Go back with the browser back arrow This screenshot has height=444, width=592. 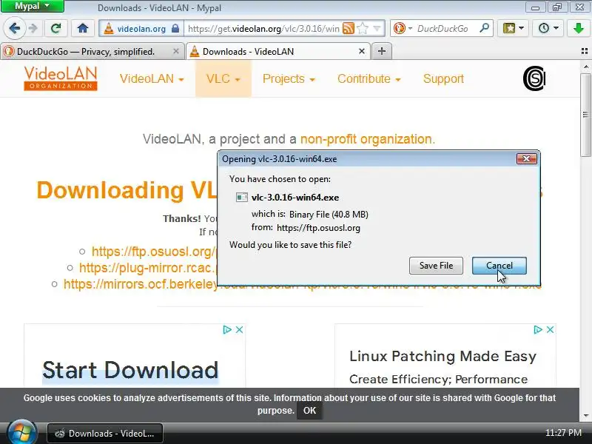click(14, 28)
